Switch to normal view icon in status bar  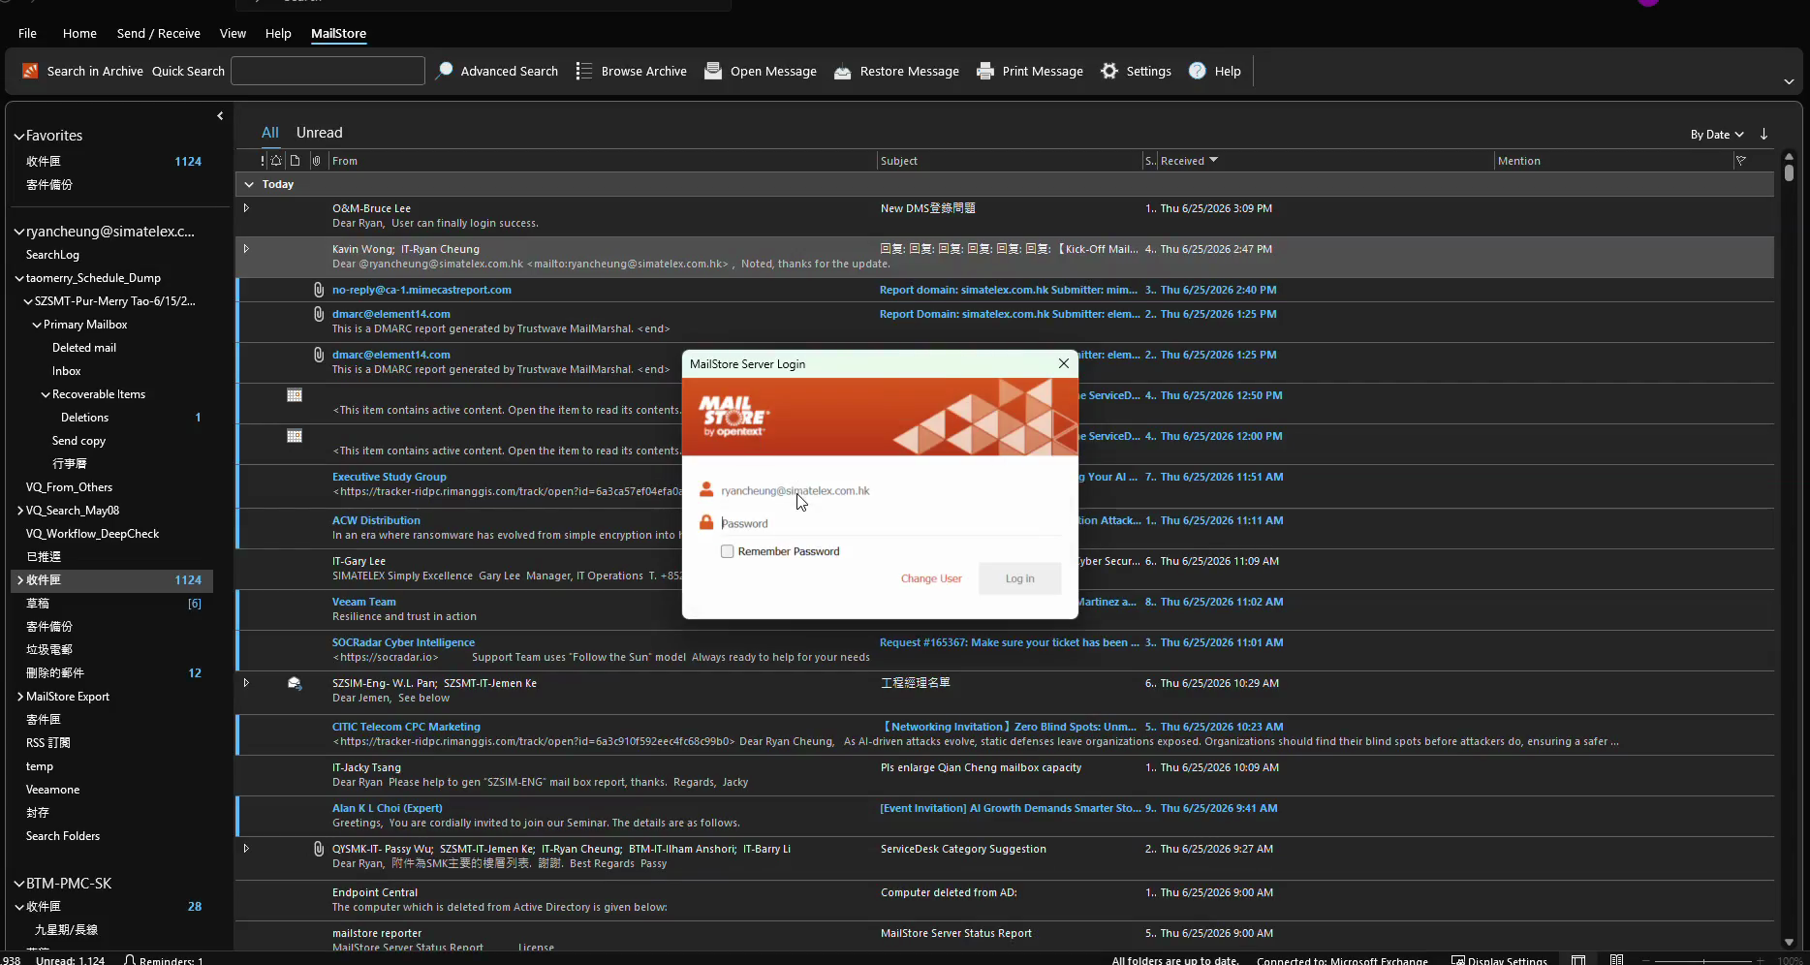1578,959
